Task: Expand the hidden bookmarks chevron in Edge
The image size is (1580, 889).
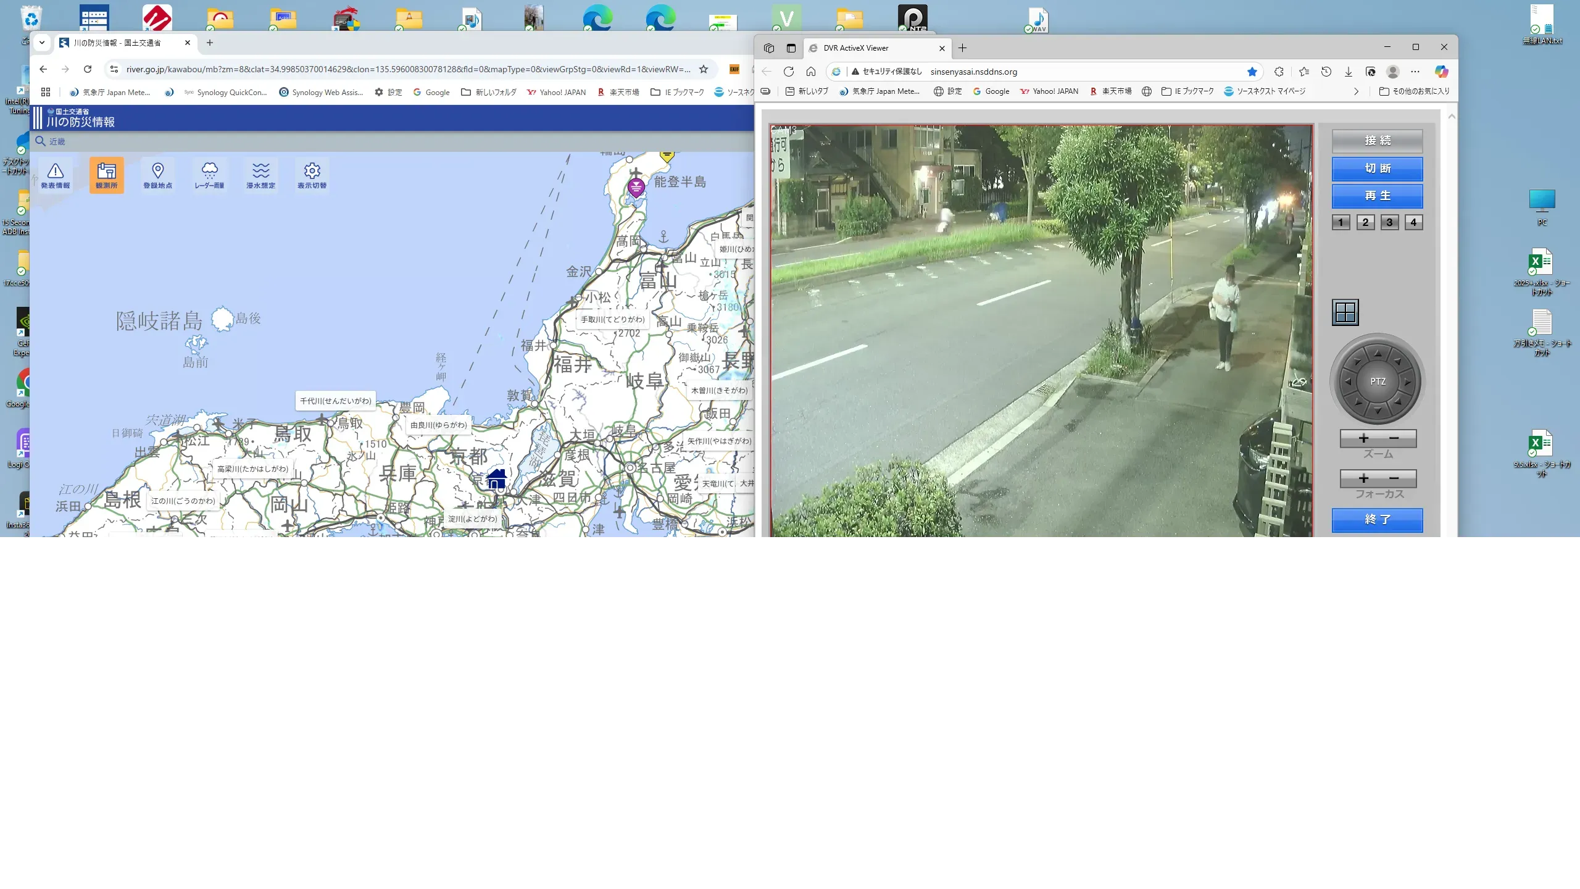Action: 1355,91
